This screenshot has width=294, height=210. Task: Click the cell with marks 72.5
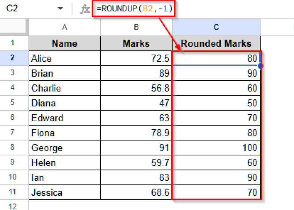pos(136,59)
